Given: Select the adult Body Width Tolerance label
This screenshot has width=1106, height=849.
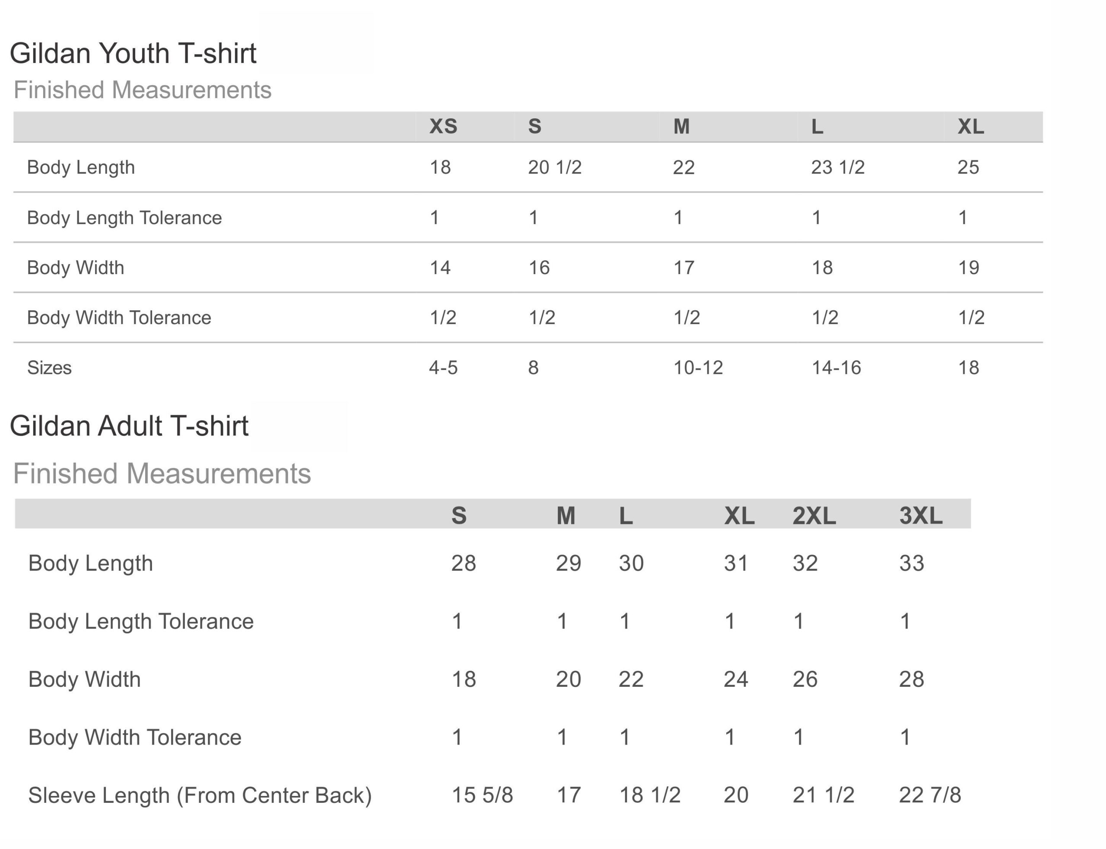Looking at the screenshot, I should [x=135, y=737].
